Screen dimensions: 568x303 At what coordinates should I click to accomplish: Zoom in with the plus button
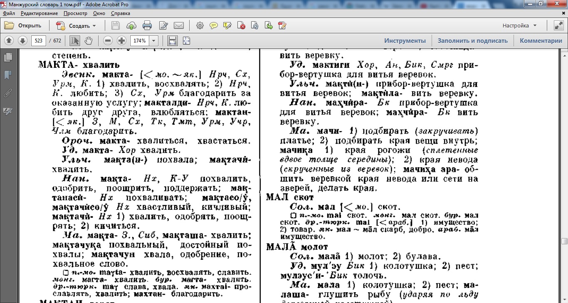pyautogui.click(x=121, y=41)
